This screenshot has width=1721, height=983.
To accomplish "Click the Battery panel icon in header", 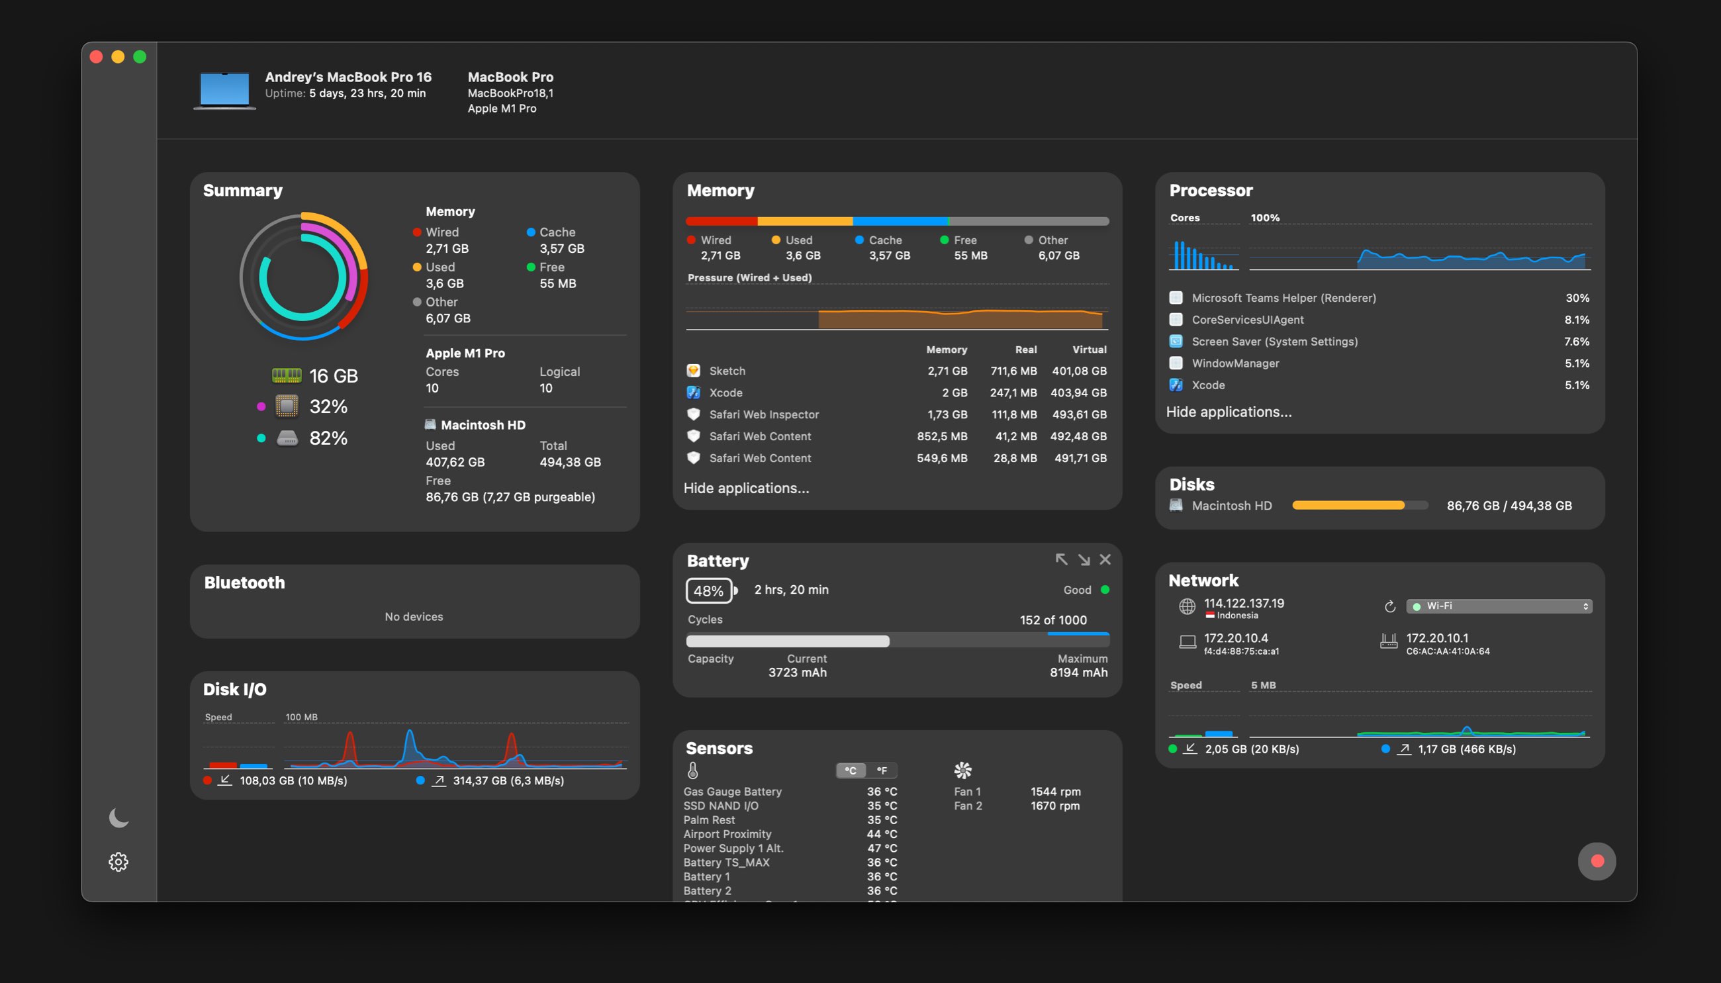I will pyautogui.click(x=709, y=588).
